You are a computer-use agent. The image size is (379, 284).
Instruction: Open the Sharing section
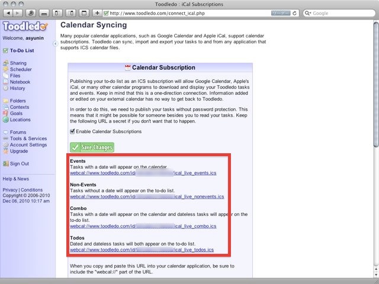click(18, 63)
